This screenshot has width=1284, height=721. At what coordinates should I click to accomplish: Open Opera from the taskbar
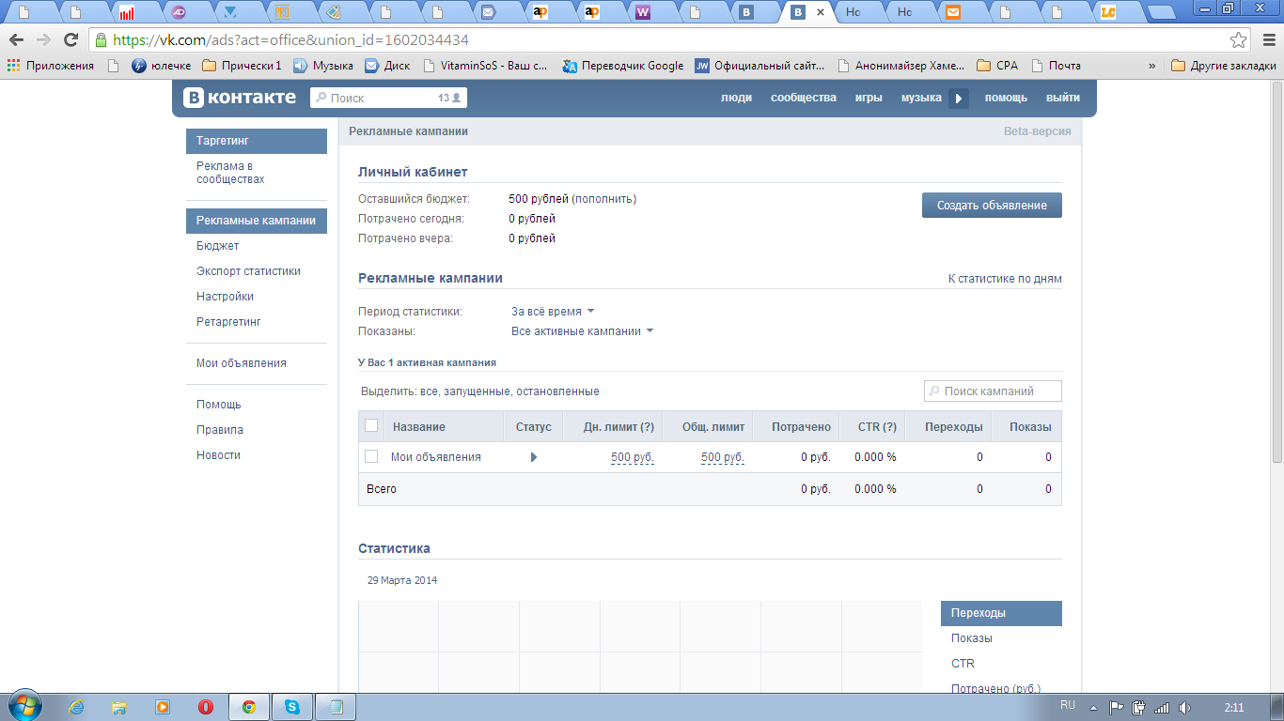[x=205, y=707]
